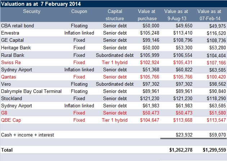Click the QBE Cap security name
This screenshot has height=161, width=227.
(x=10, y=120)
